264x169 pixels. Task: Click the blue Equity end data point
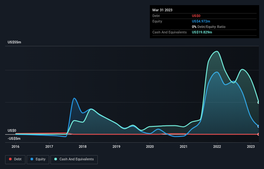tap(259, 126)
